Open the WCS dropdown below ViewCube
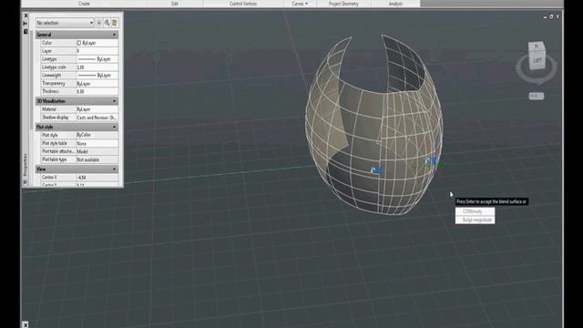Viewport: 583px width, 328px height. pyautogui.click(x=537, y=97)
